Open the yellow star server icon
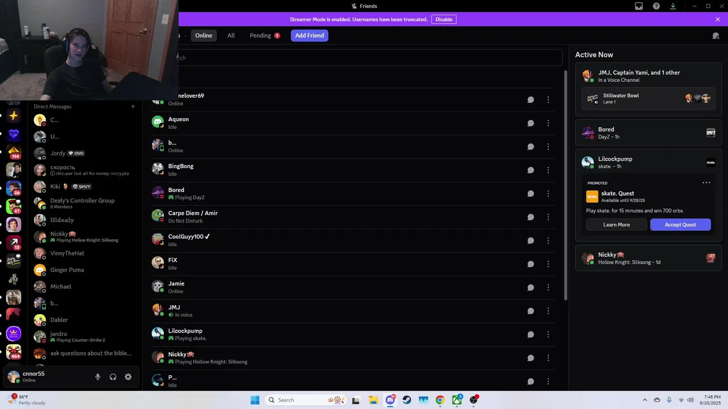Viewport: 728px width, 409px height. pyautogui.click(x=14, y=116)
